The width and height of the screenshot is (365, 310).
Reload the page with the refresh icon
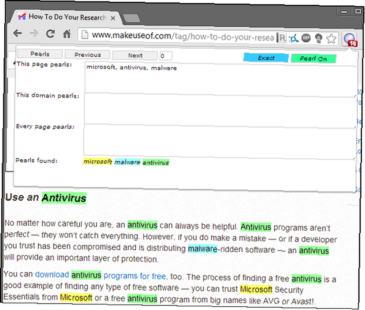point(50,34)
